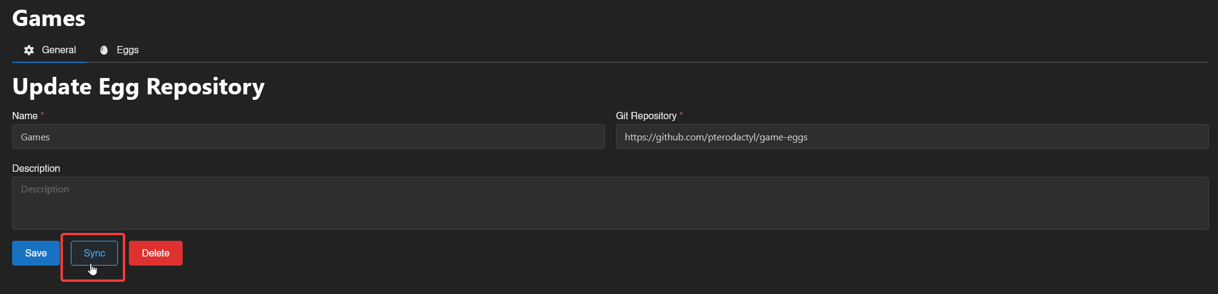
Task: Click the Git Repository field label
Action: (646, 116)
